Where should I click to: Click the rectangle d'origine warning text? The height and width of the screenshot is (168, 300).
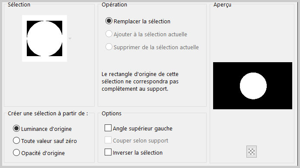click(x=140, y=82)
